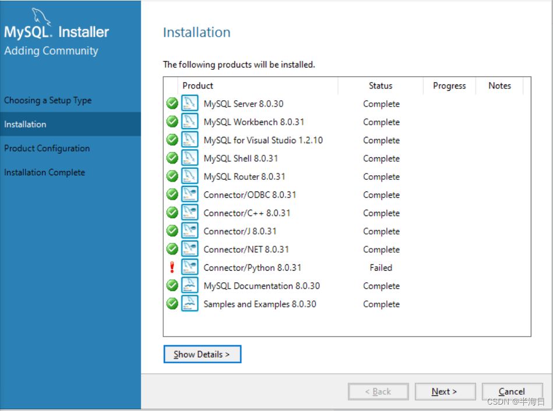Select the Connector/NET 8.0.31 row text
The width and height of the screenshot is (553, 411).
pos(246,250)
